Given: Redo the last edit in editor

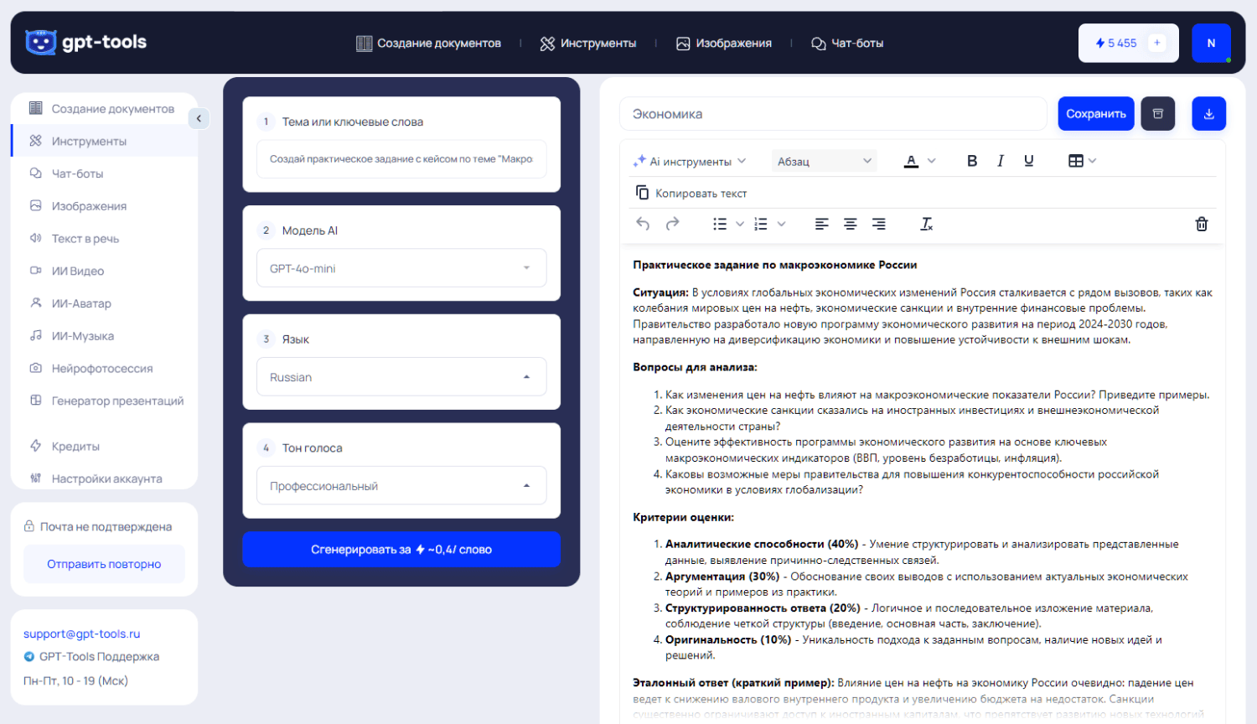Looking at the screenshot, I should [x=672, y=224].
